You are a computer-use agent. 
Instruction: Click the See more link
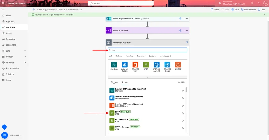pyautogui.click(x=181, y=82)
